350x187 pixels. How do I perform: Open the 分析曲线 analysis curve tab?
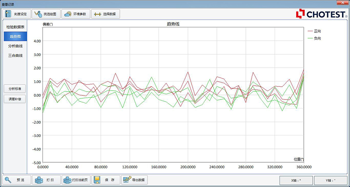(15, 46)
